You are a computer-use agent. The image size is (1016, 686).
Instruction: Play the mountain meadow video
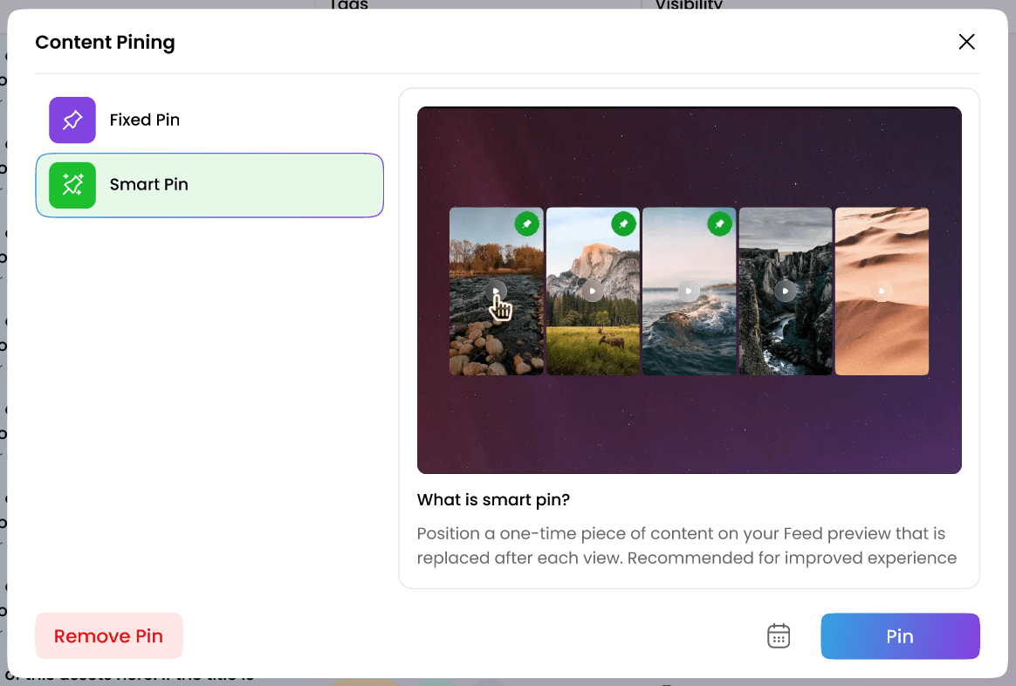593,291
